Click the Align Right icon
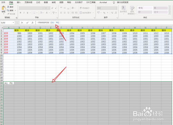This screenshot has height=125, width=173. click(68, 13)
